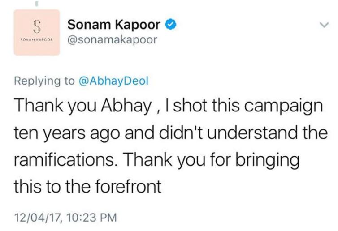The width and height of the screenshot is (338, 231).
Task: Click the word 'understand' in the tweet
Action: pyautogui.click(x=258, y=132)
